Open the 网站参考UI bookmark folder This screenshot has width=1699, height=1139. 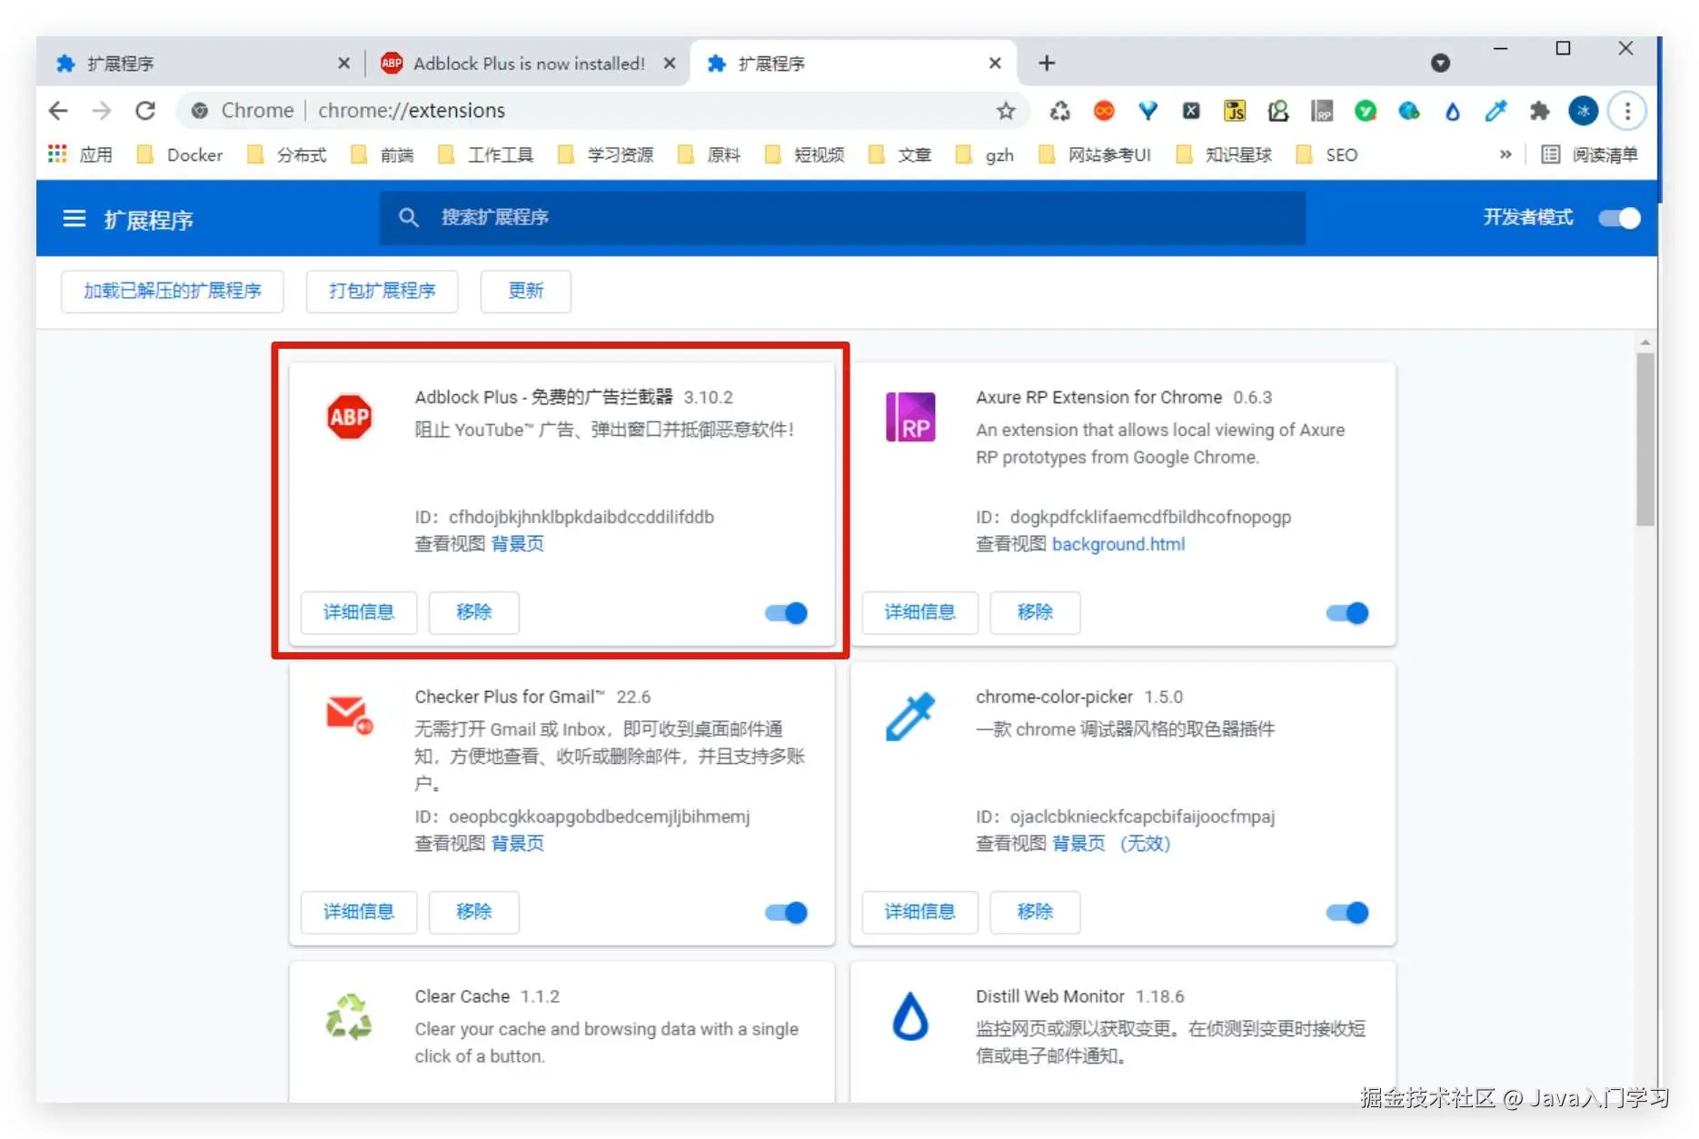click(1095, 154)
